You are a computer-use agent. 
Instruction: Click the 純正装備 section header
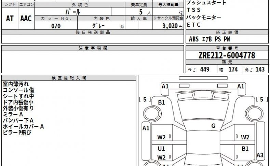point(227,32)
